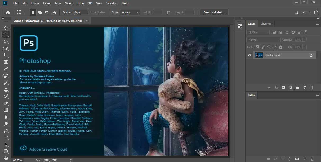Select the Lasso tool
This screenshot has width=321, height=162.
6,41
